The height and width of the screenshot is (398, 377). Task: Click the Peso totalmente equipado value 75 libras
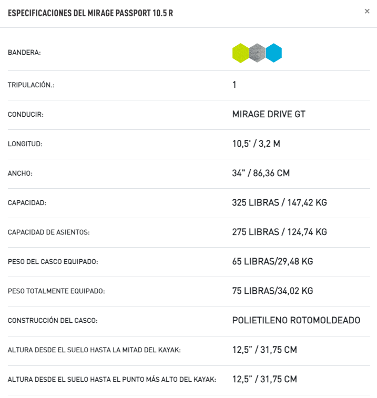tap(272, 291)
